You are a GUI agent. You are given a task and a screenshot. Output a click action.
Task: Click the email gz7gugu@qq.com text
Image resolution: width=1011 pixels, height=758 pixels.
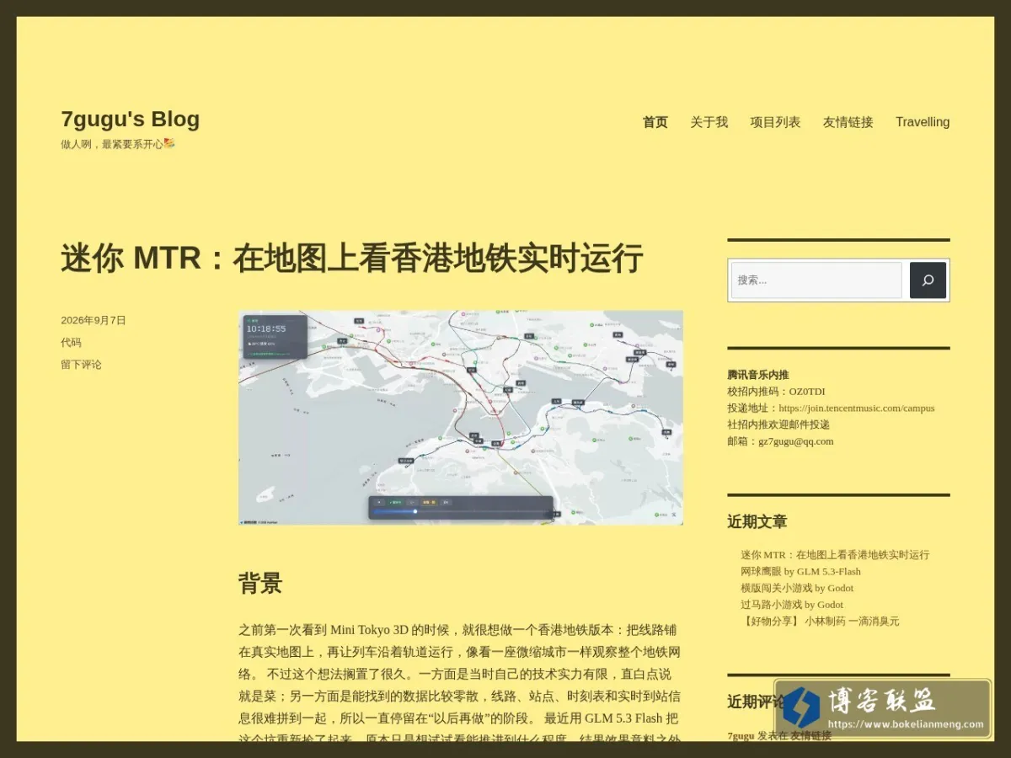[x=795, y=440]
